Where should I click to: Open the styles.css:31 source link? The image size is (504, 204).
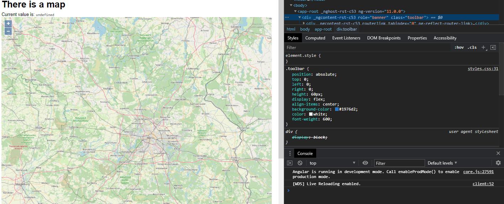point(483,69)
